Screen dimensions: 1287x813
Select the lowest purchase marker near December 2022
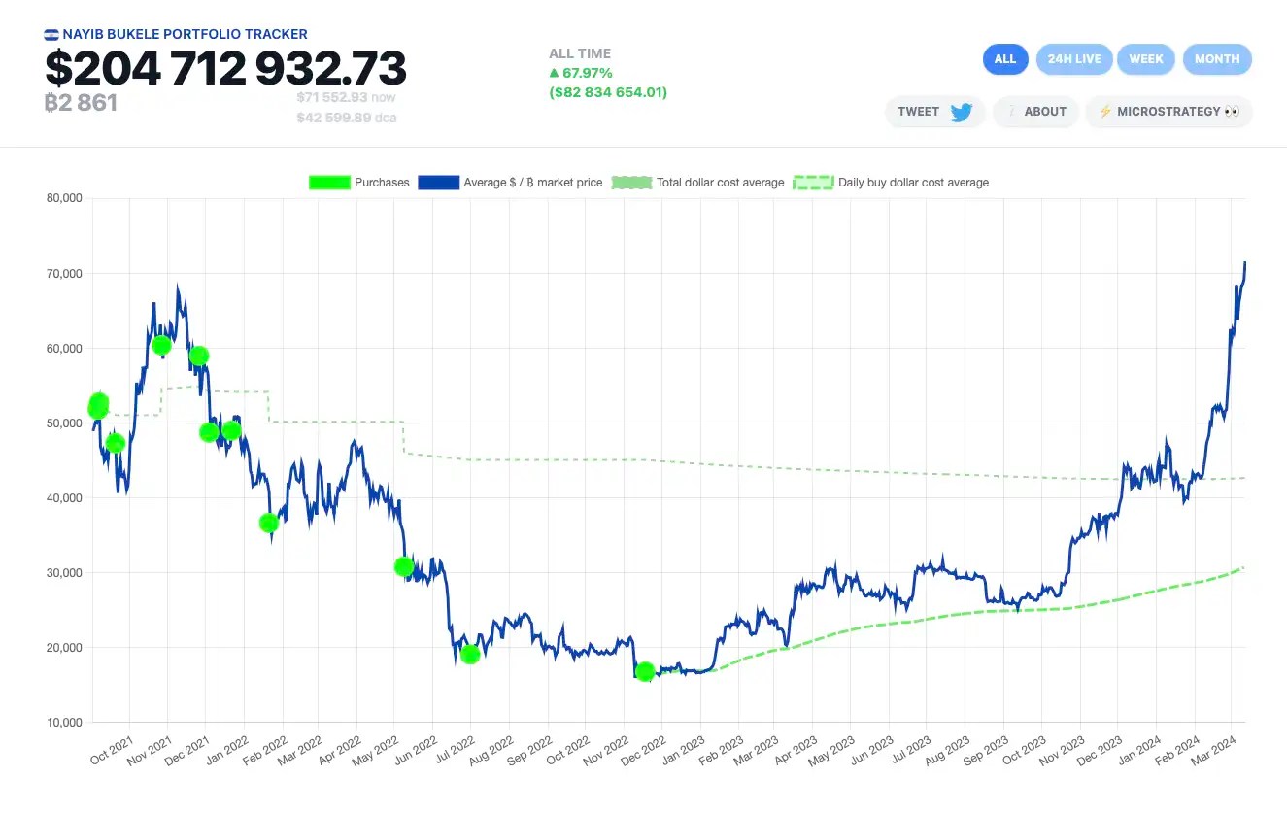[x=645, y=671]
